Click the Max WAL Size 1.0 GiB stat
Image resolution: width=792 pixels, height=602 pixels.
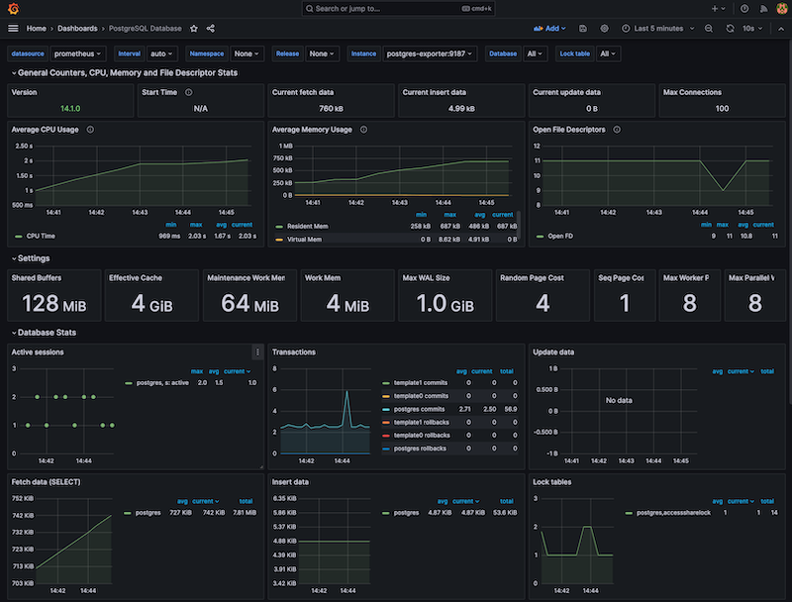tap(445, 304)
